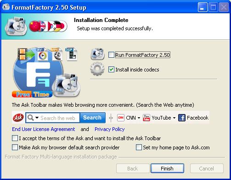Click the Germany flag ball in header
231x180 pixels.
pos(58,26)
